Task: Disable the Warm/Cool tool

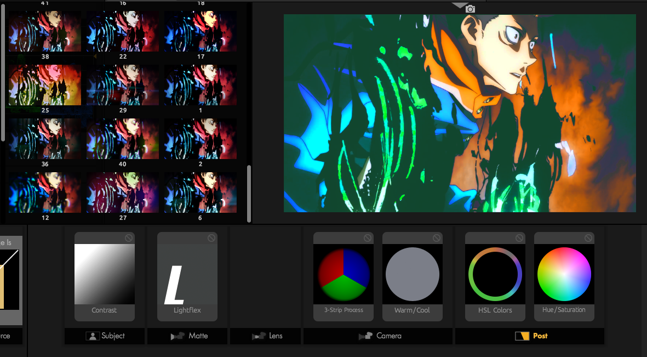Action: (x=436, y=238)
